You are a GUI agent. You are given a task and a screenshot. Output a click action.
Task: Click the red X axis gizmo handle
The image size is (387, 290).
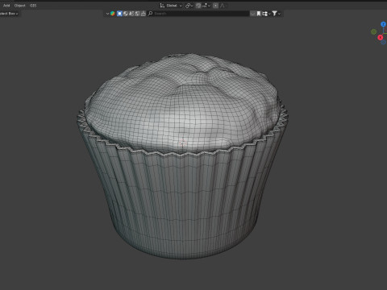(x=380, y=37)
